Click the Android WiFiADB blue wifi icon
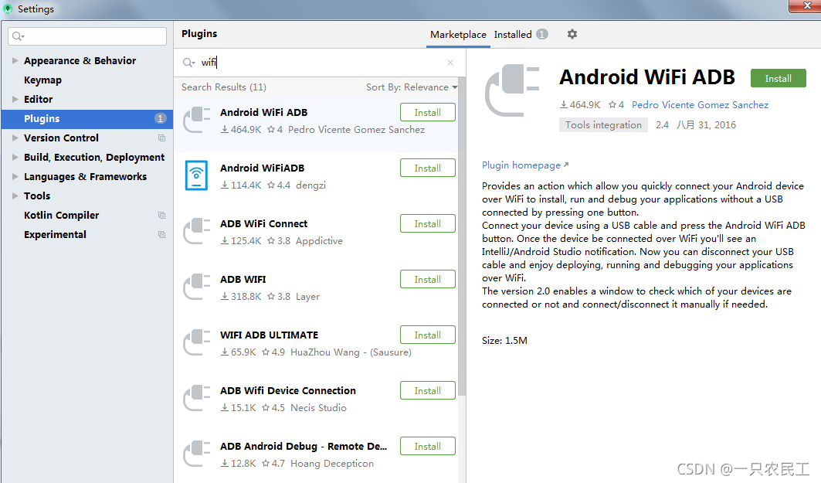This screenshot has width=821, height=483. coord(196,175)
